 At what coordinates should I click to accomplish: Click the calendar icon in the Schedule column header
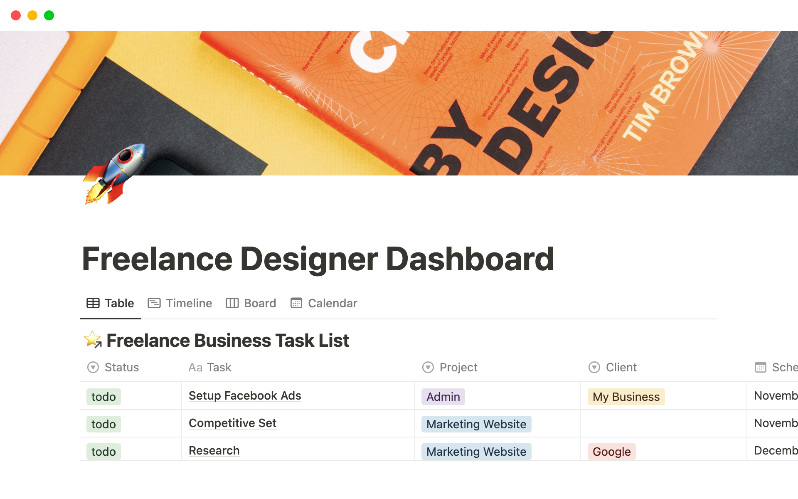(760, 367)
